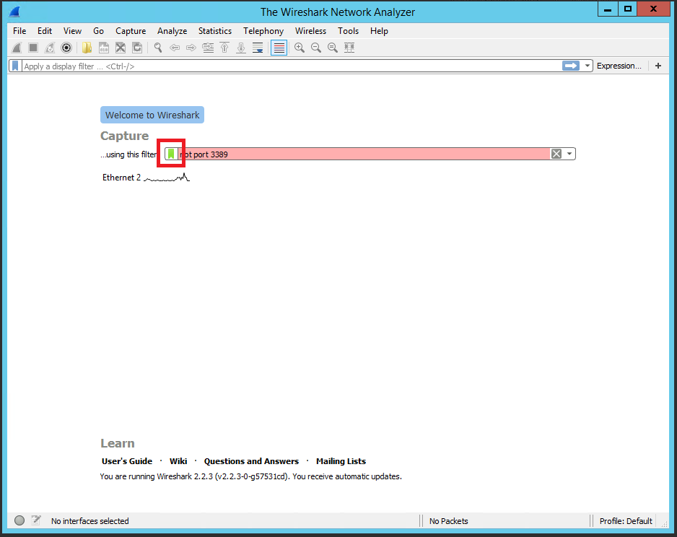This screenshot has height=537, width=677.
Task: Minimize the Wireshark window
Action: (x=608, y=9)
